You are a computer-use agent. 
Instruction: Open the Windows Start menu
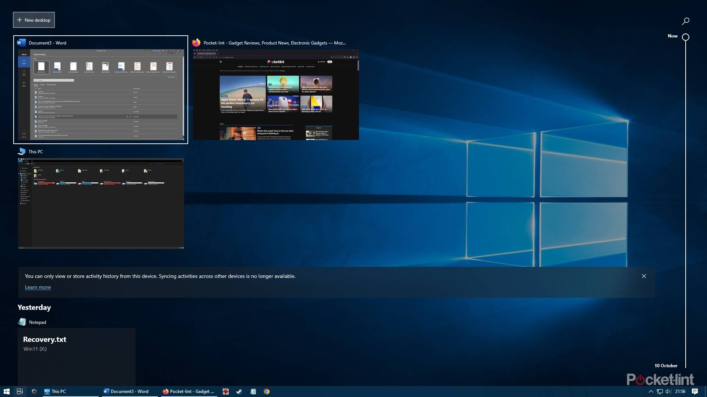(x=7, y=391)
